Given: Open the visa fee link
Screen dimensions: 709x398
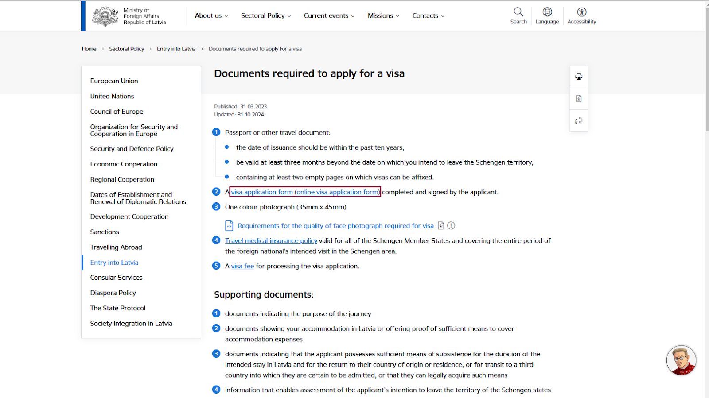Looking at the screenshot, I should tap(242, 266).
